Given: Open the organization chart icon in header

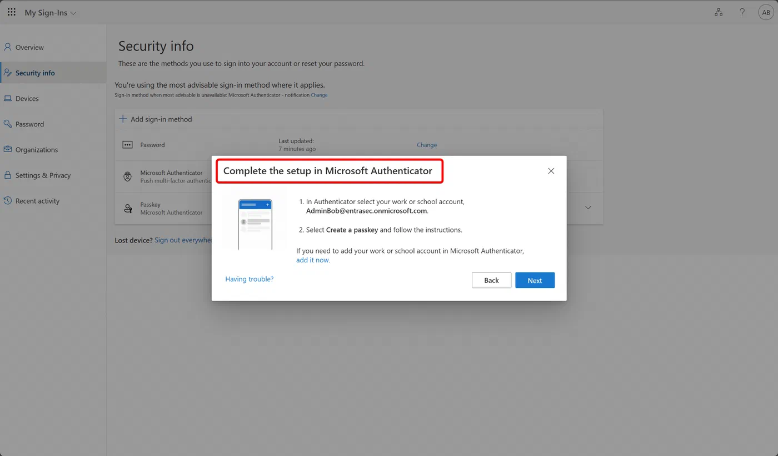Looking at the screenshot, I should tap(719, 12).
